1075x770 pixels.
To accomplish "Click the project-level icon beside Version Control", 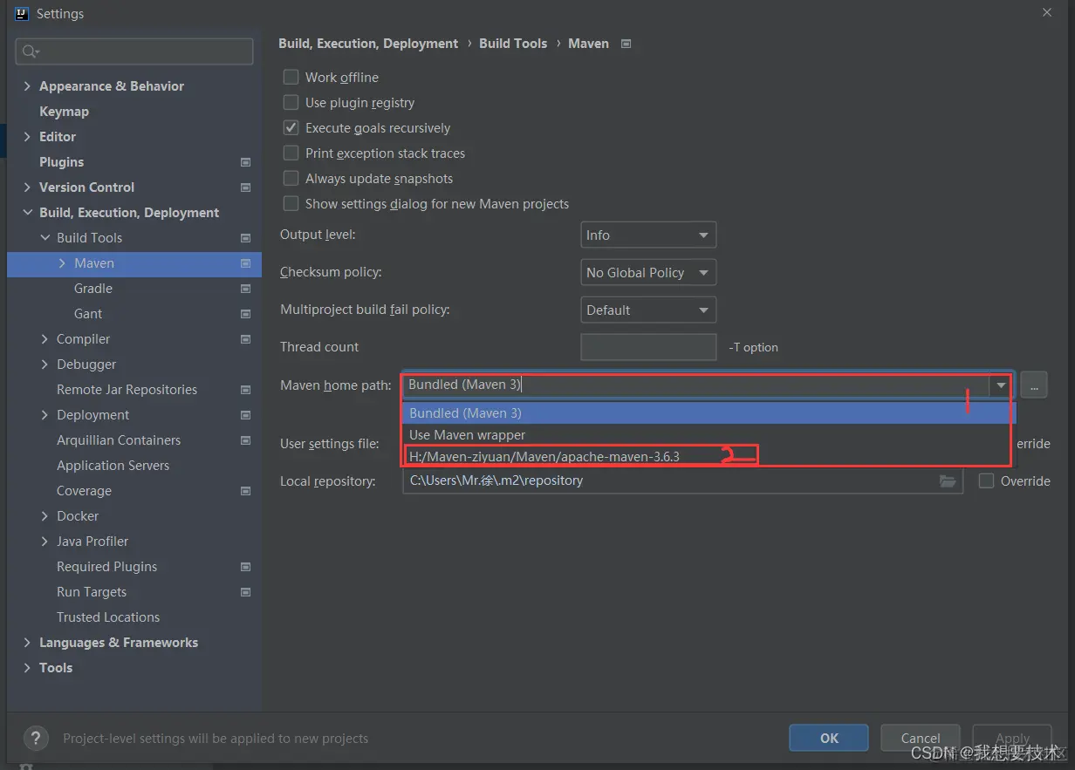I will (x=245, y=187).
